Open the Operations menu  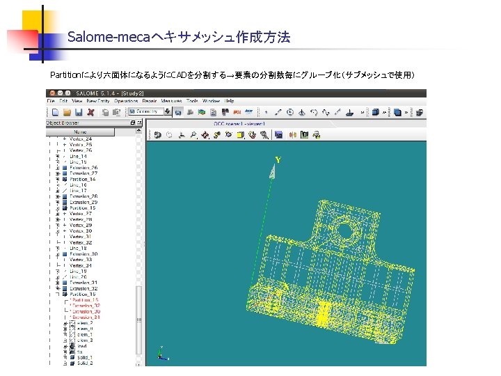click(x=126, y=101)
